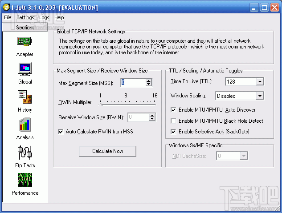The width and height of the screenshot is (282, 213).
Task: Open the History section icon
Action: point(25,97)
